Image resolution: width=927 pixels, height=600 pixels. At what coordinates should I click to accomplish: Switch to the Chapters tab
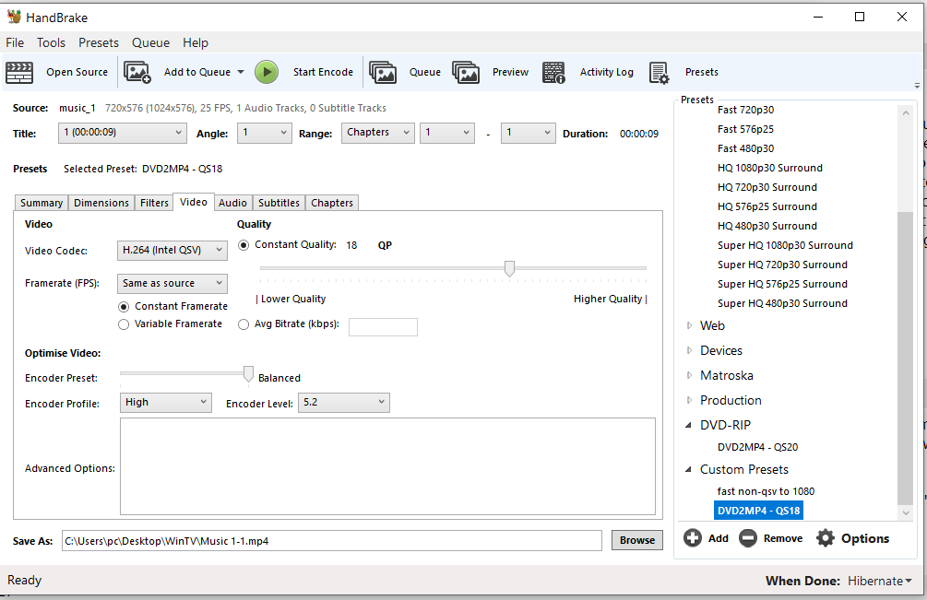click(332, 203)
